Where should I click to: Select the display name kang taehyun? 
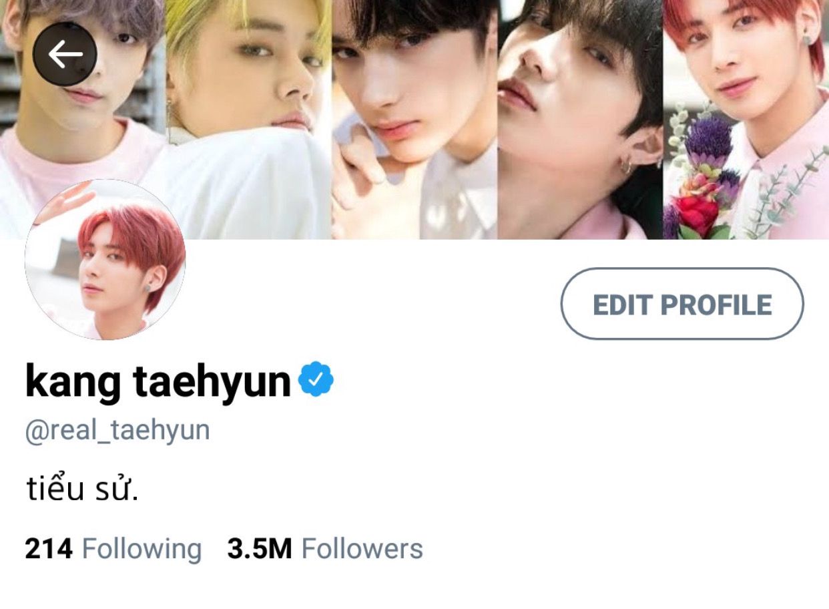[x=158, y=382]
